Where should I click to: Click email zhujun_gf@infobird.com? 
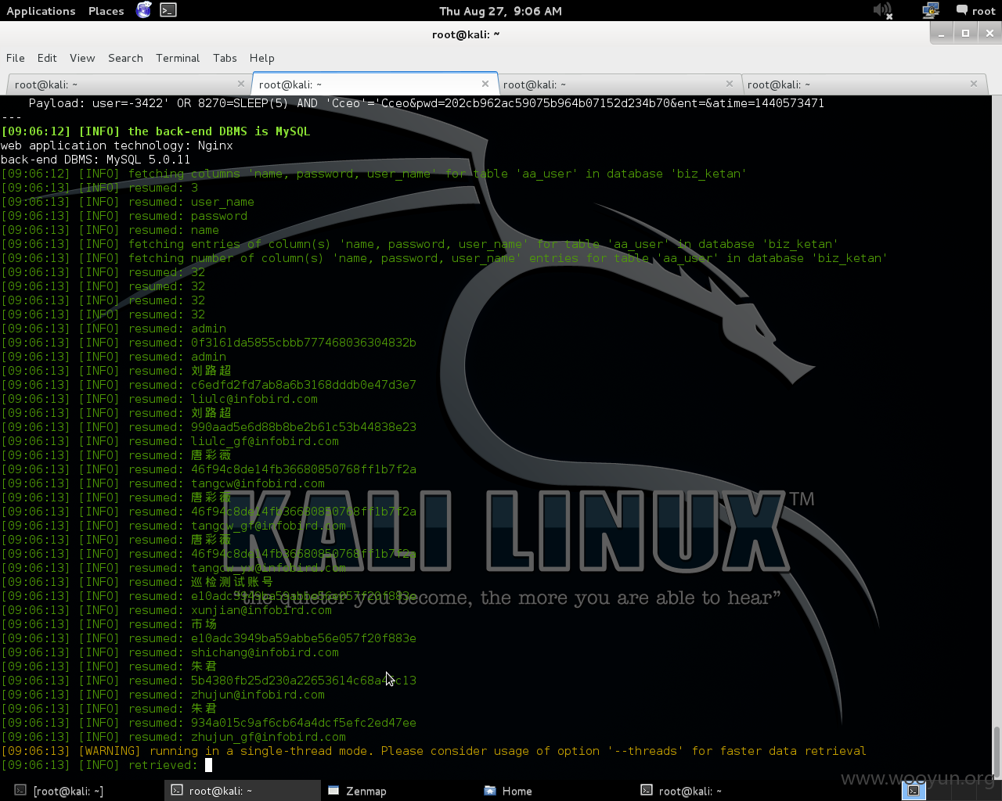[269, 737]
